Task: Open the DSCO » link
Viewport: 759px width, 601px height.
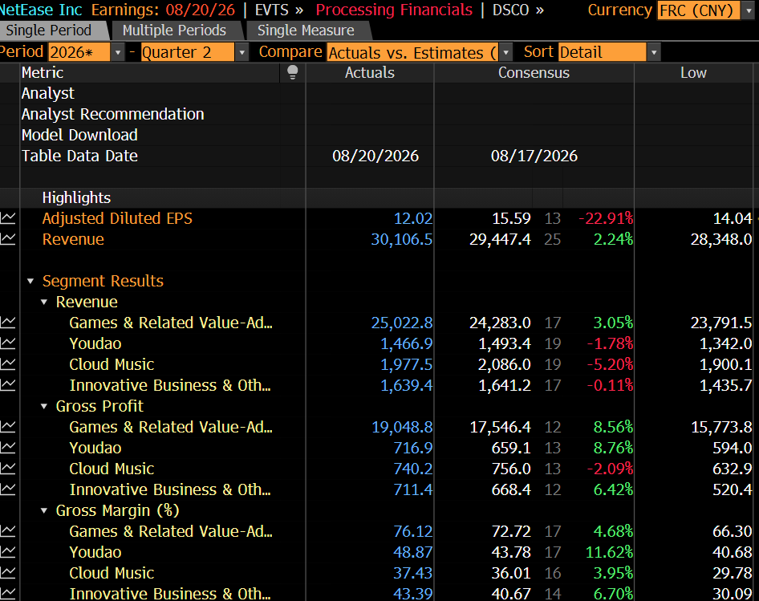Action: (518, 10)
